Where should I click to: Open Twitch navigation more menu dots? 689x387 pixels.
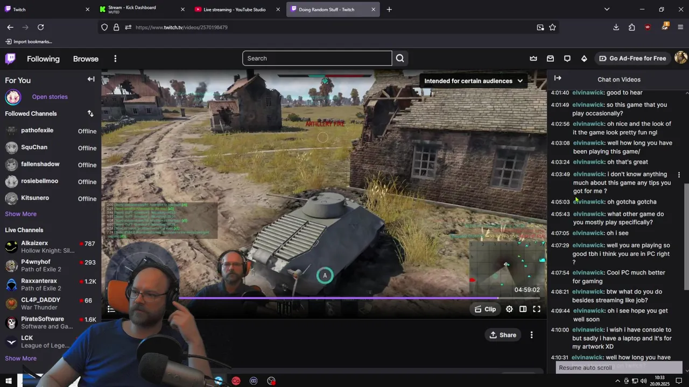(115, 59)
